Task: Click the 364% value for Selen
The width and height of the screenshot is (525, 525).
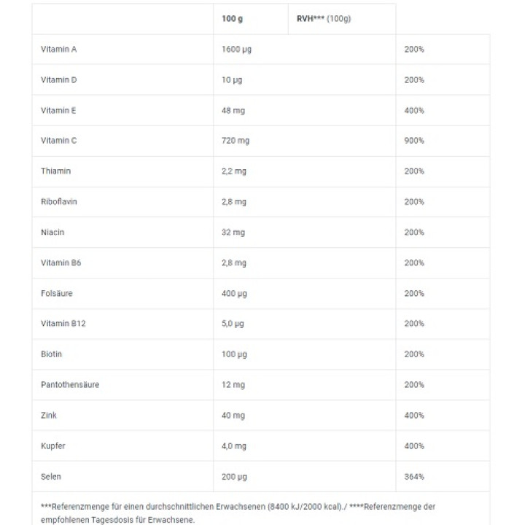Action: pos(414,477)
